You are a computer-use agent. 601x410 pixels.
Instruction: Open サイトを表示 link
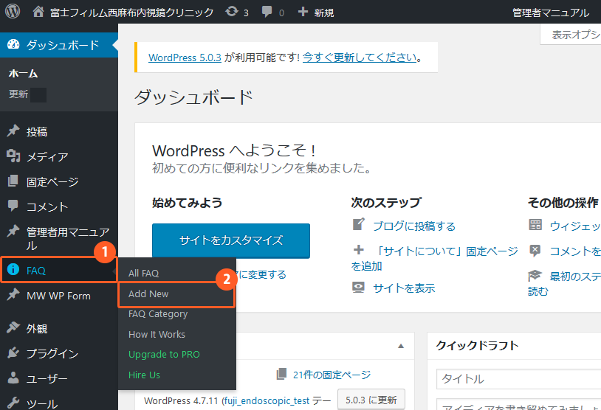tap(404, 288)
